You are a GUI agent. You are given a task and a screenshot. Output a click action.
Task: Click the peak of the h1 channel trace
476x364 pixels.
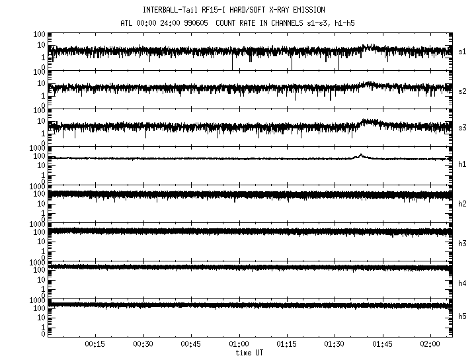click(361, 156)
